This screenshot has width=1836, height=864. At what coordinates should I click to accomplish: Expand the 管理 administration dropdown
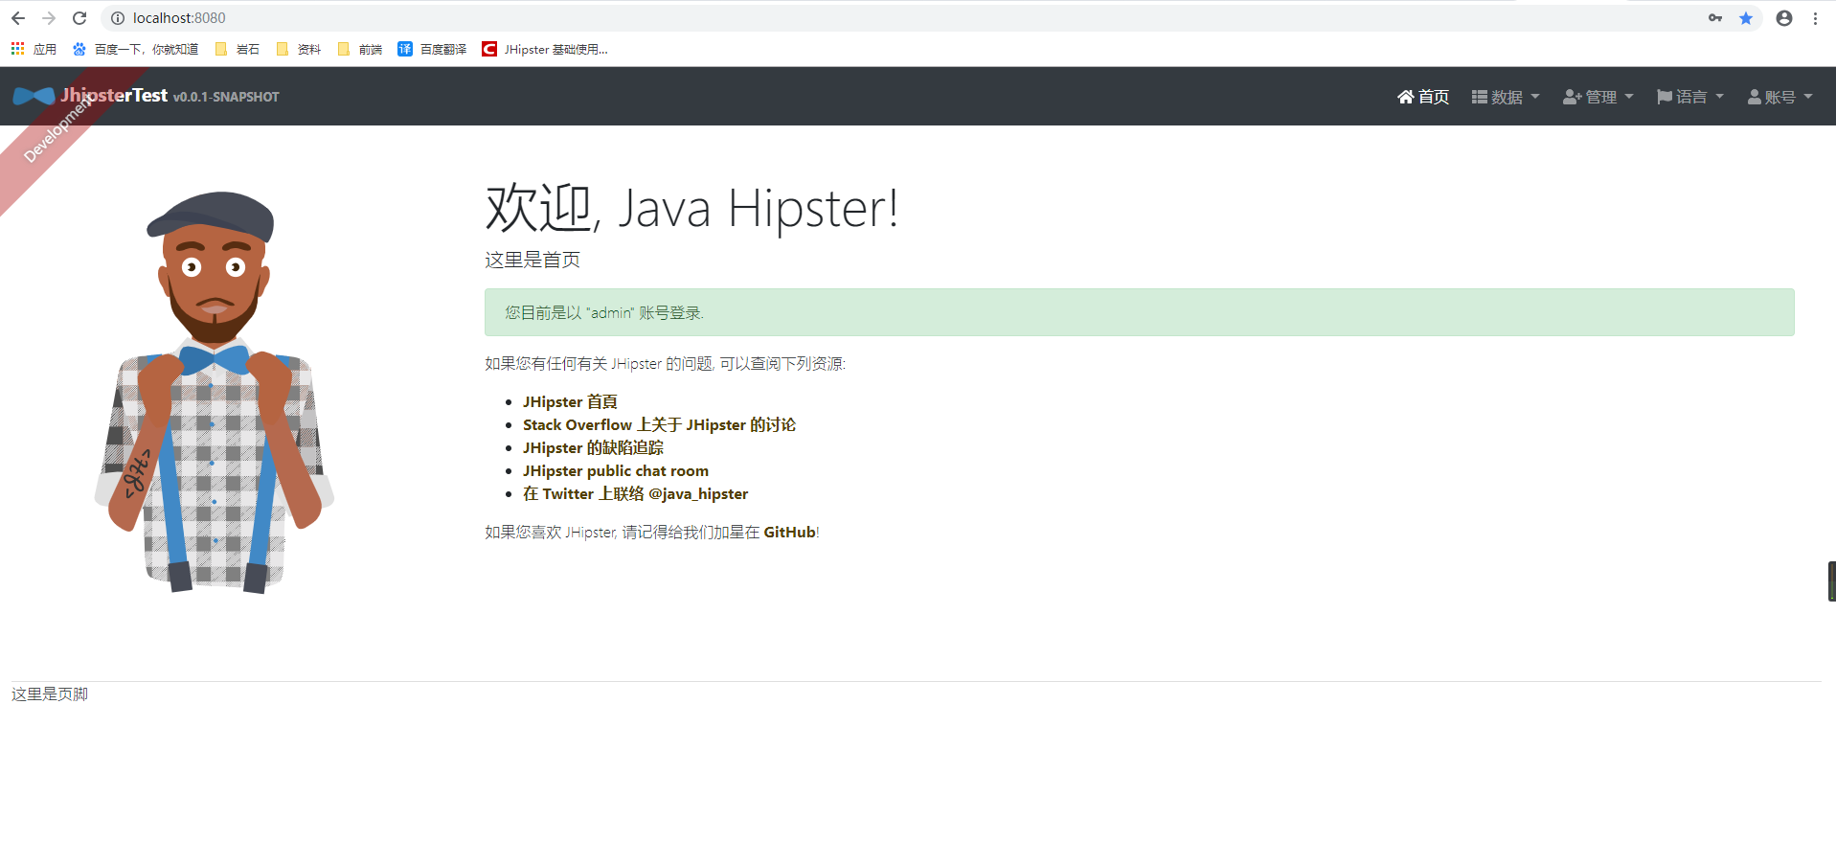[x=1598, y=97]
